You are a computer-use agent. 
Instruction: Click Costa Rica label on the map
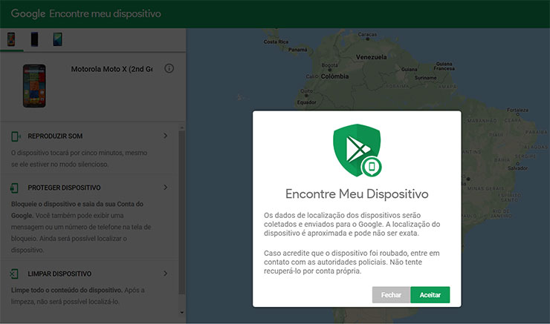pyautogui.click(x=276, y=42)
